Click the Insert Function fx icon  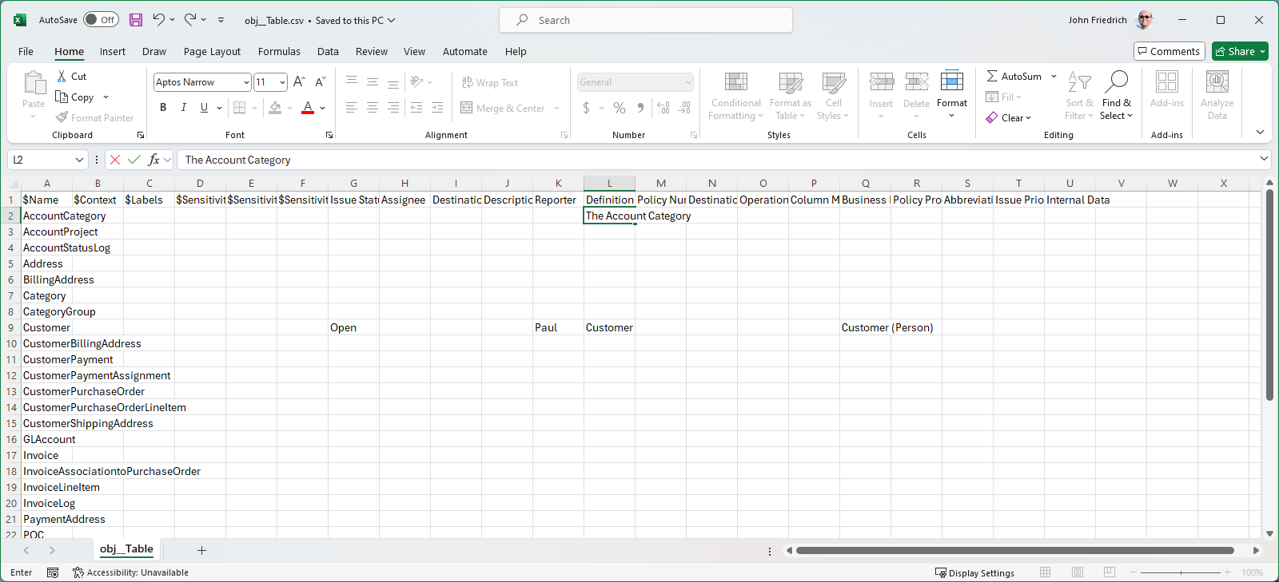[154, 160]
